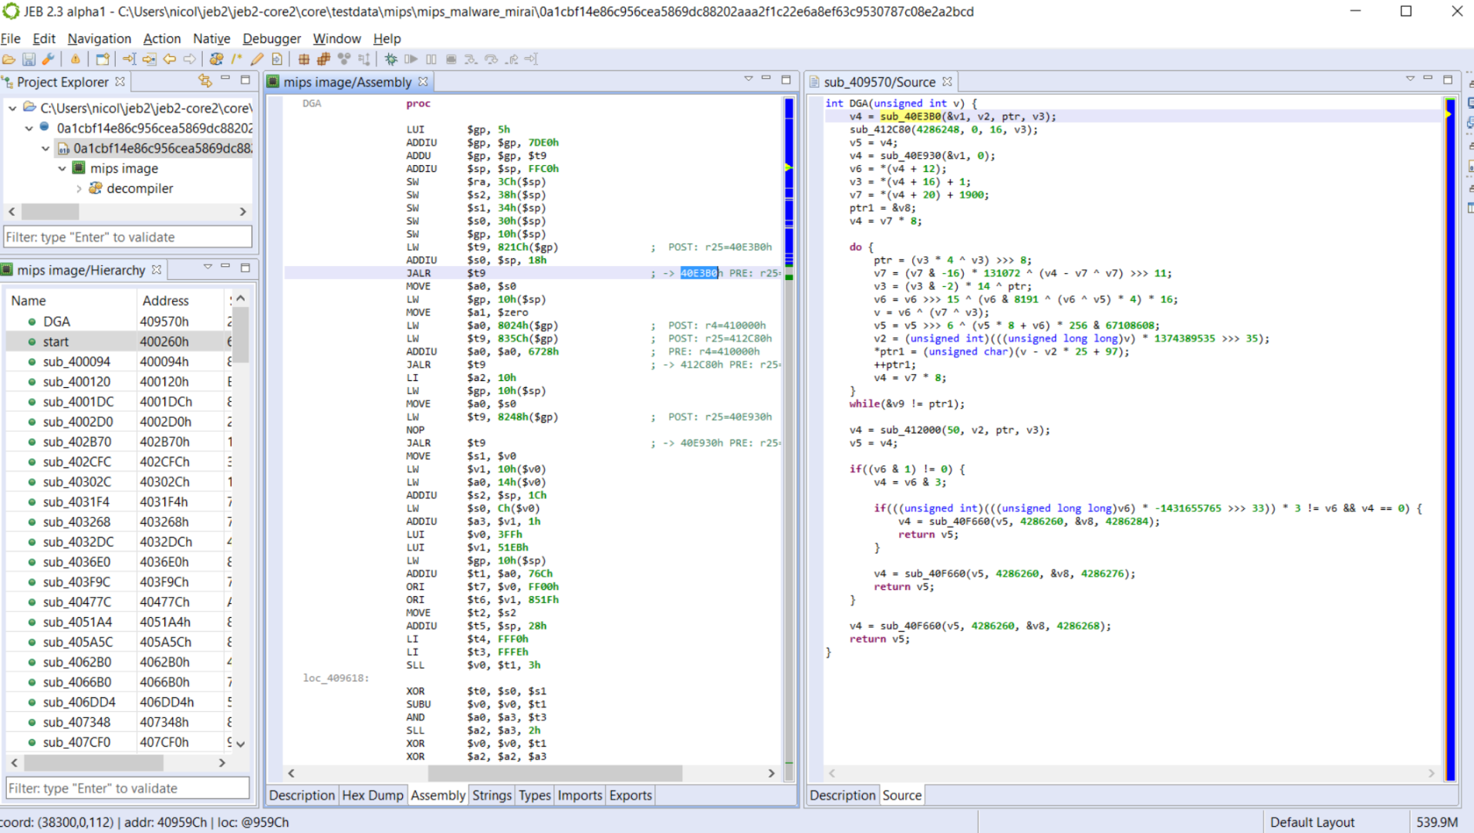Switch to the Strings tab
Screen dimensions: 1474x833
[492, 795]
